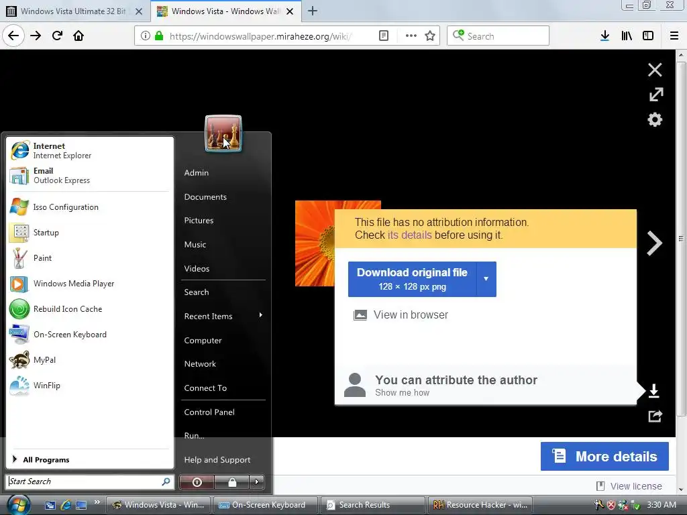Click the Start orb button
Screen dimensions: 687x515
coord(18,504)
